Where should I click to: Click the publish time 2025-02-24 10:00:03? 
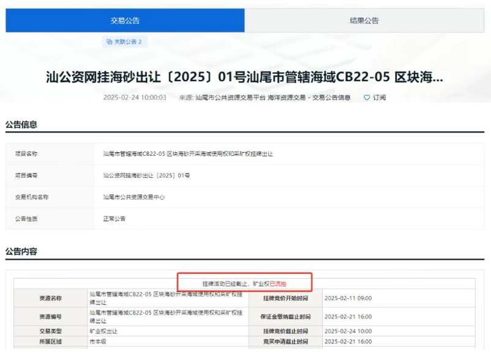(135, 98)
